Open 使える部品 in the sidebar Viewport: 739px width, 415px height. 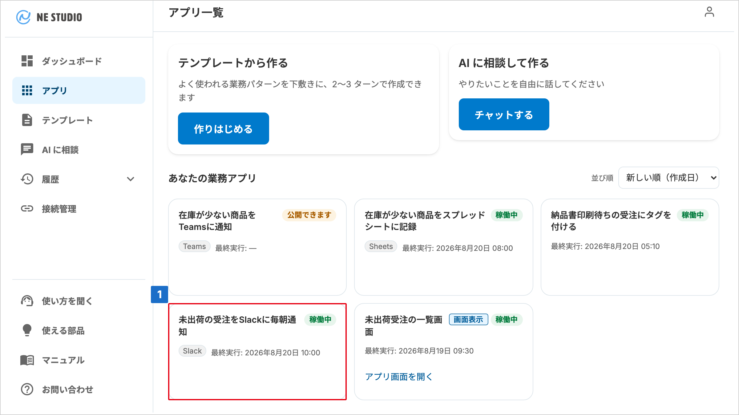(x=79, y=330)
